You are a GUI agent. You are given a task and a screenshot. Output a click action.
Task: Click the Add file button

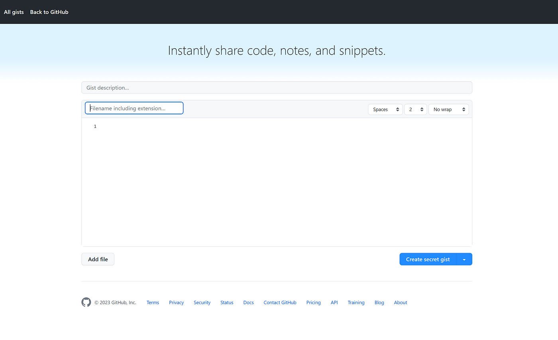pyautogui.click(x=98, y=259)
